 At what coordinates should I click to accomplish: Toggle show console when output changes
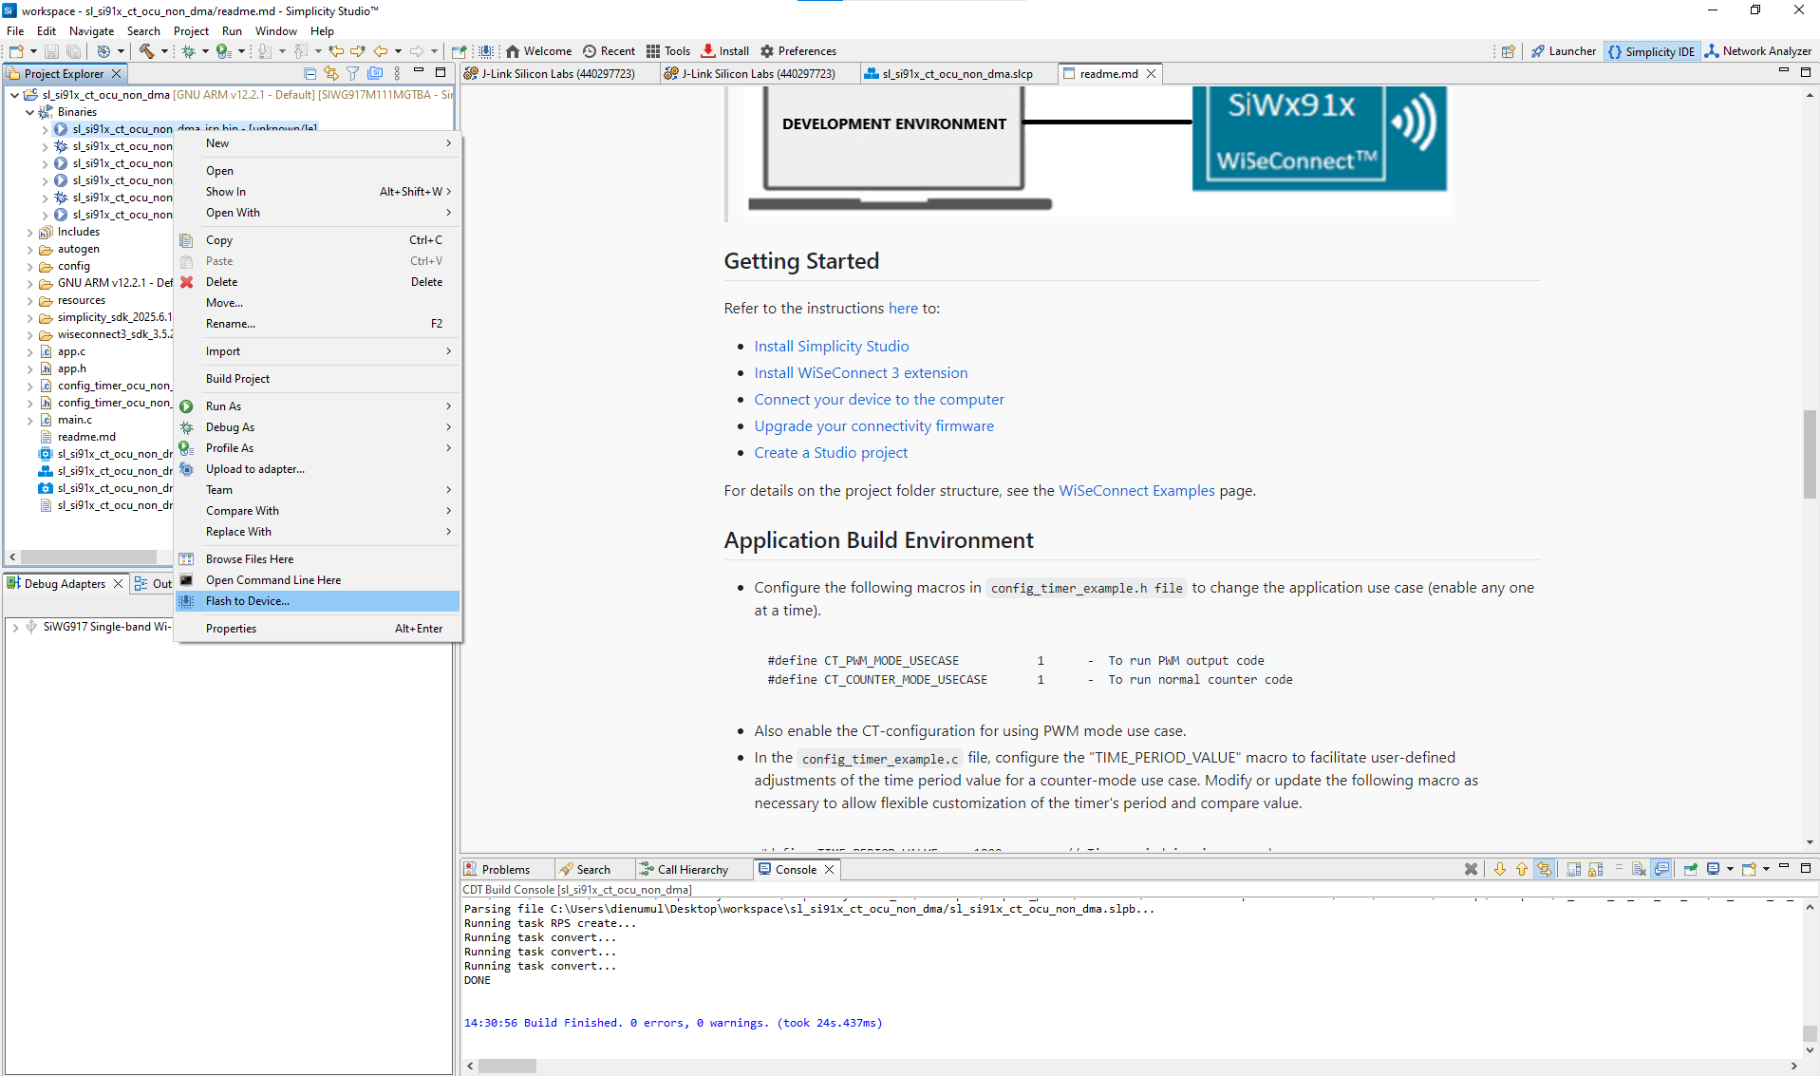tap(1661, 869)
